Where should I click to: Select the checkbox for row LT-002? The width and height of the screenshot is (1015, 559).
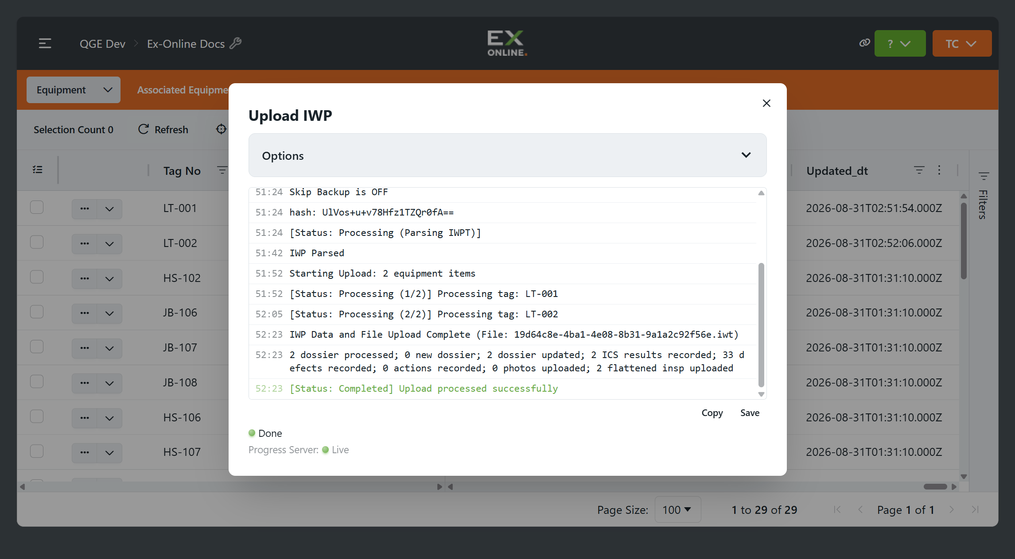tap(37, 242)
